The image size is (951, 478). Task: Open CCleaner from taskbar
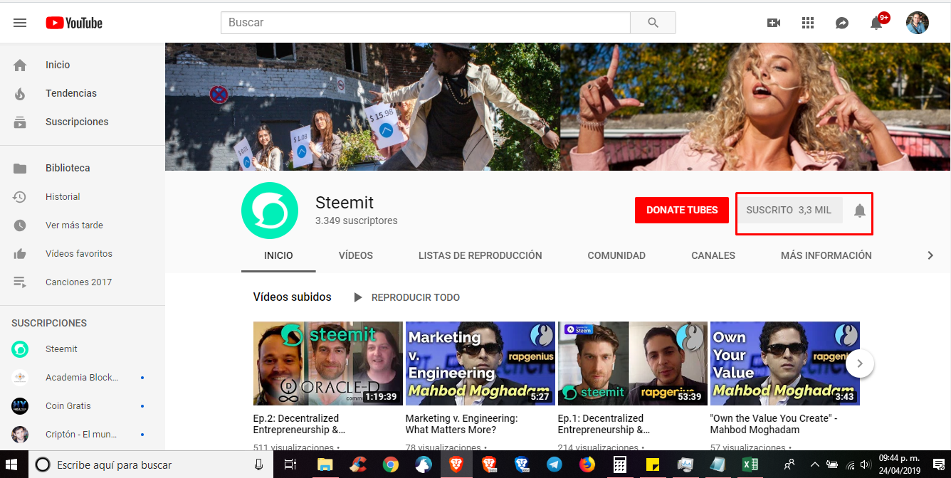(x=357, y=464)
